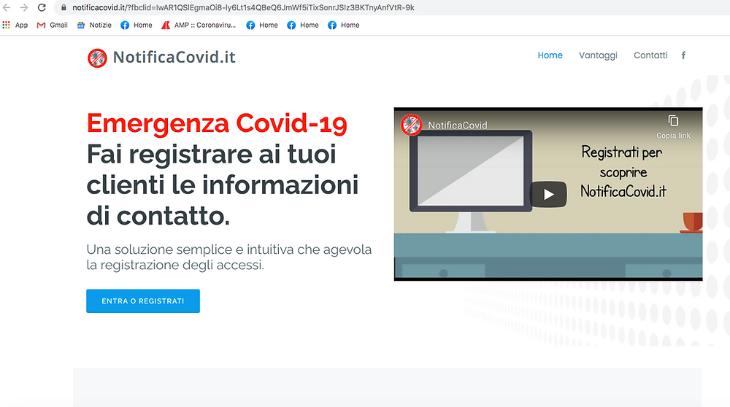Open the first Facebook Home bookmark
730x407 pixels.
click(x=137, y=25)
